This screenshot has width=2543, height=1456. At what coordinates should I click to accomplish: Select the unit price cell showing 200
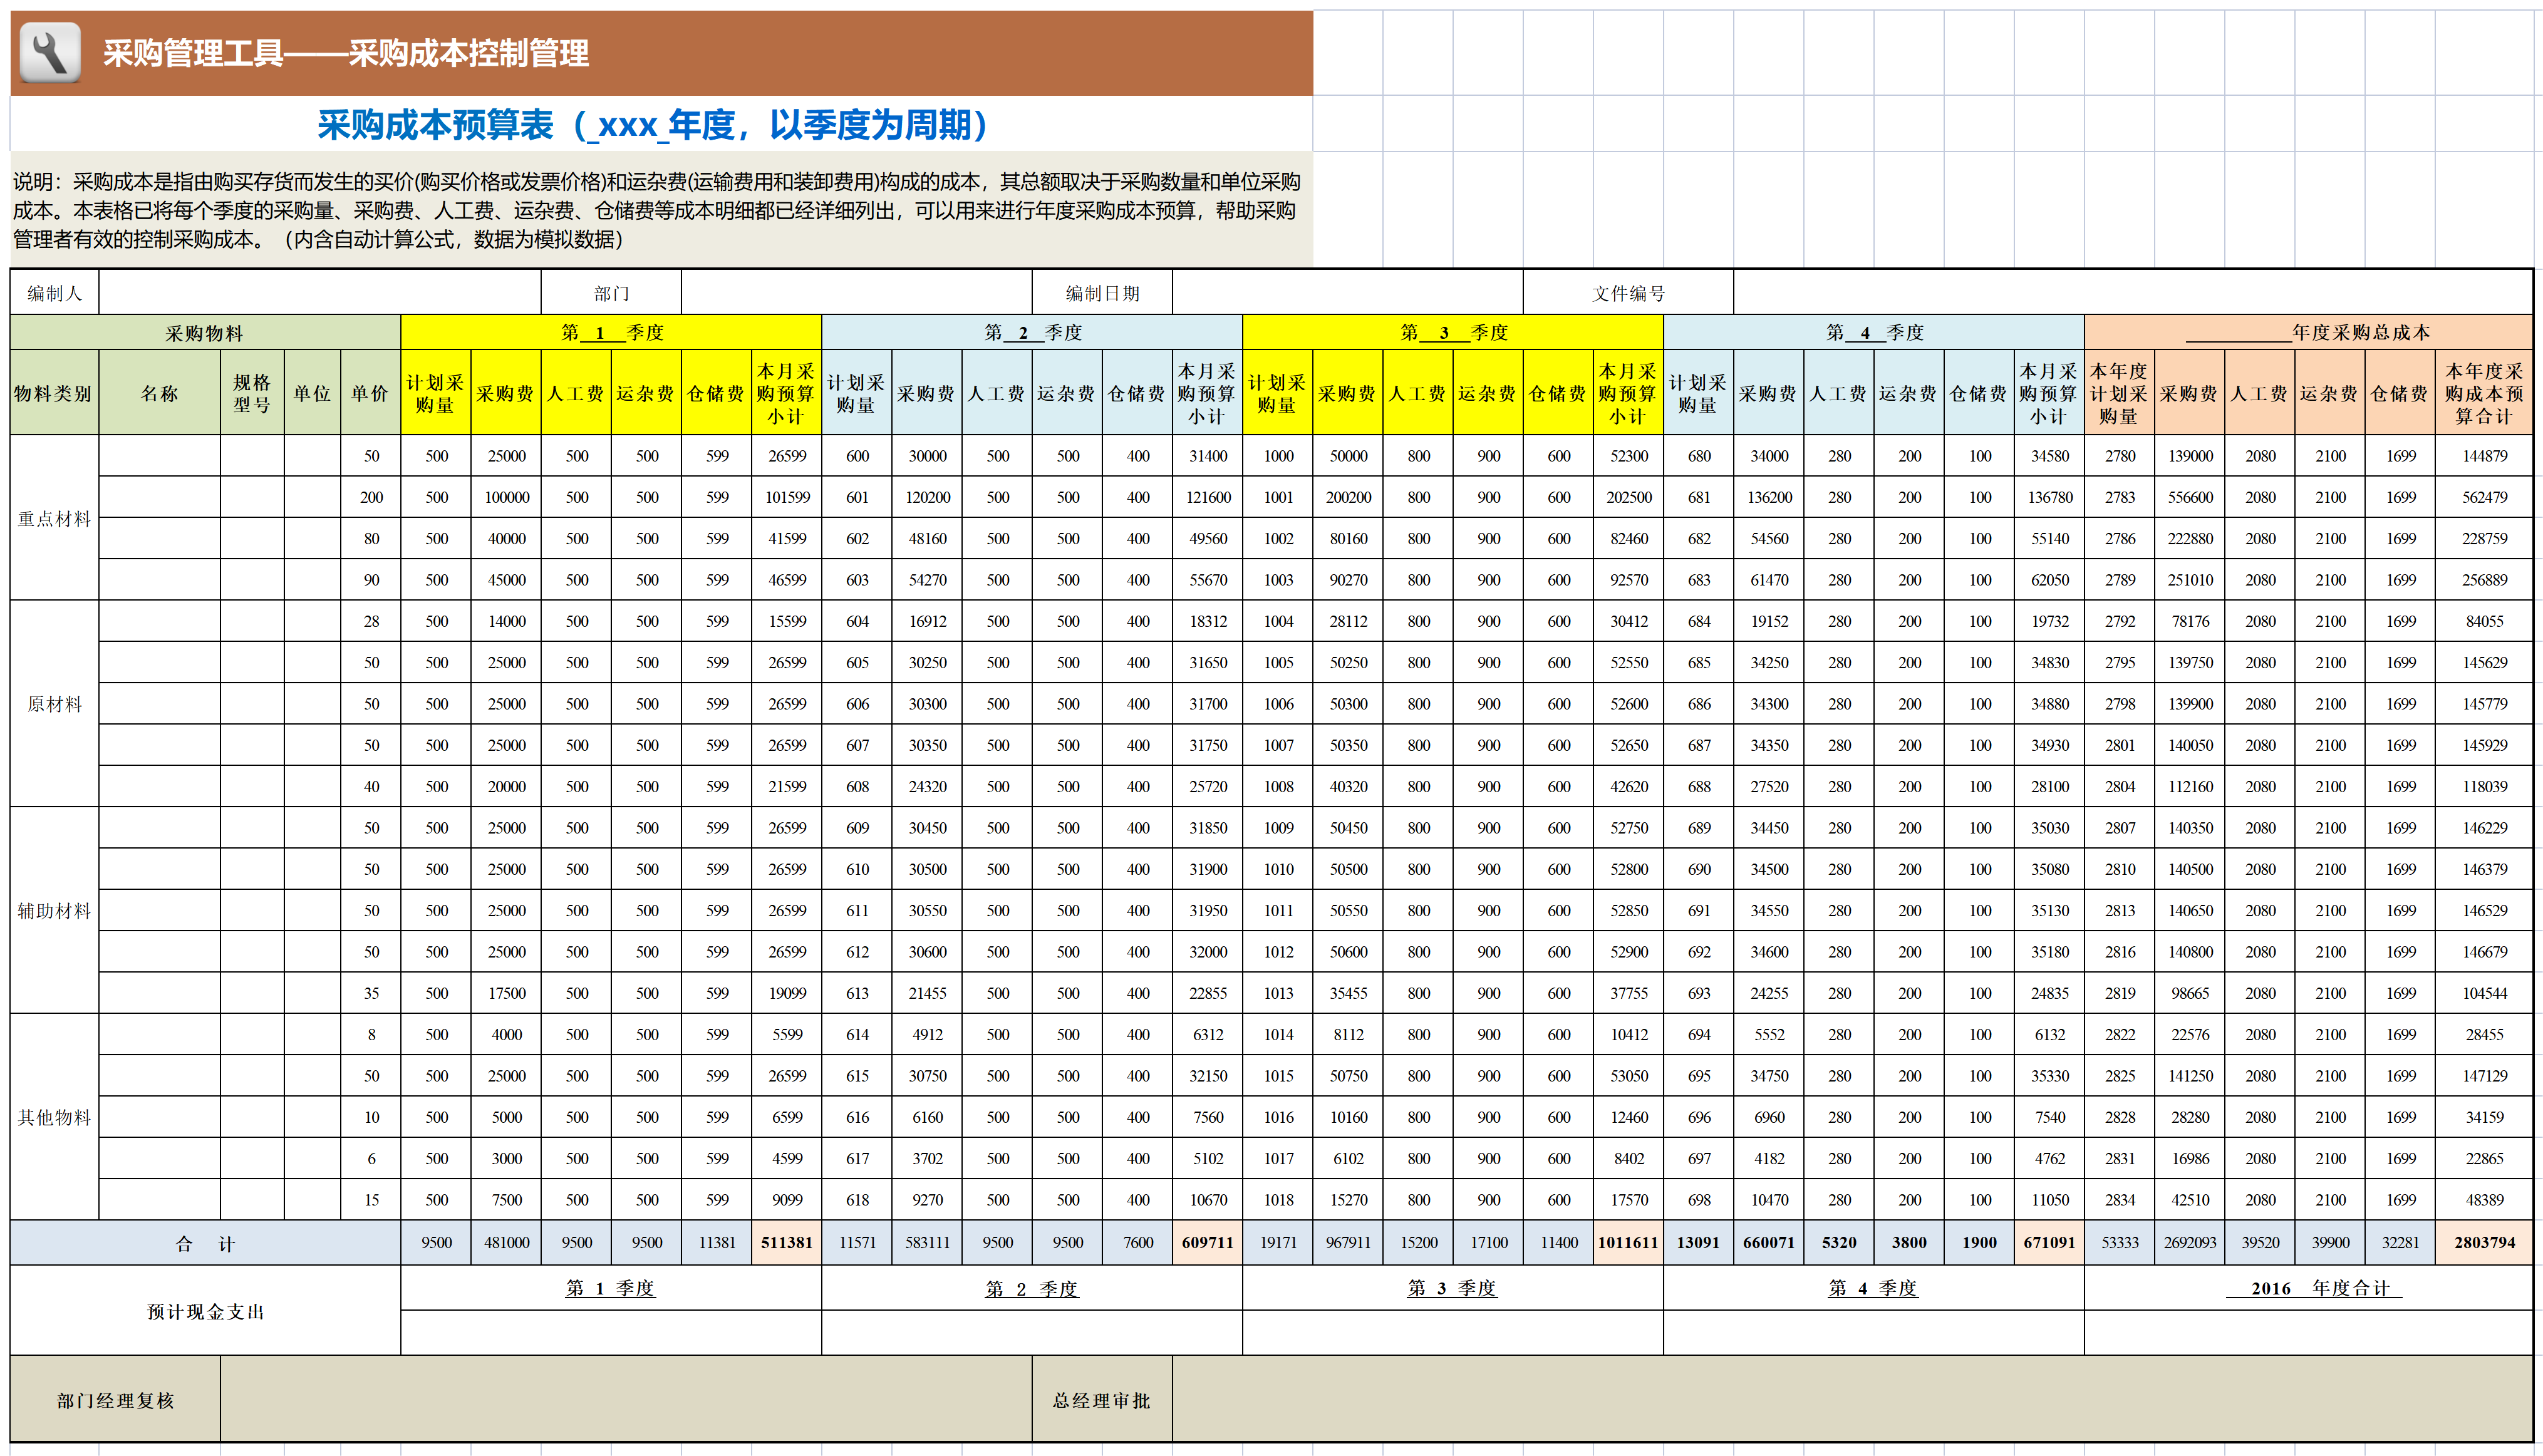[371, 497]
